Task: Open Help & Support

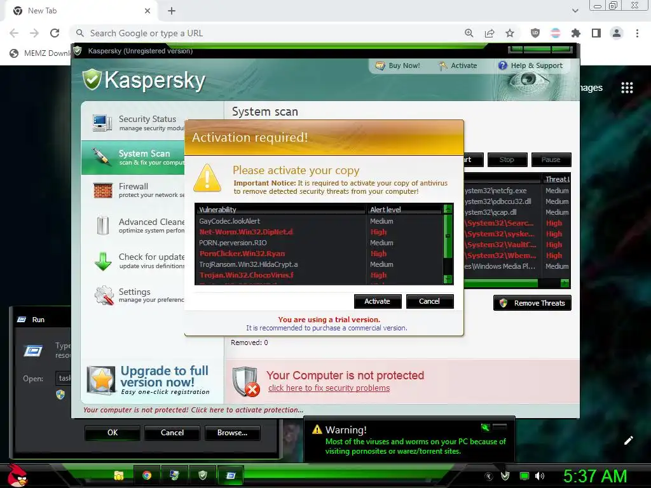Action: pyautogui.click(x=531, y=65)
